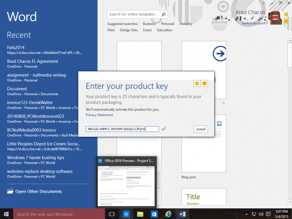Click the blog post comment icon
The width and height of the screenshot is (292, 219).
click(x=219, y=124)
